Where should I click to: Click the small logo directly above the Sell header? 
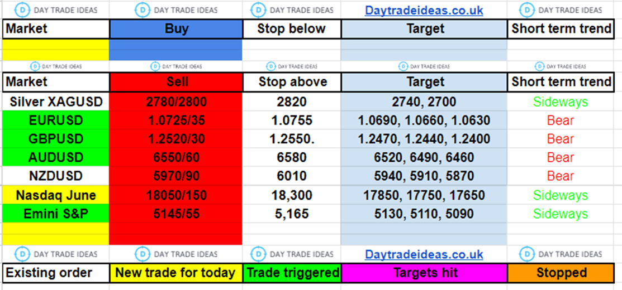[x=155, y=66]
